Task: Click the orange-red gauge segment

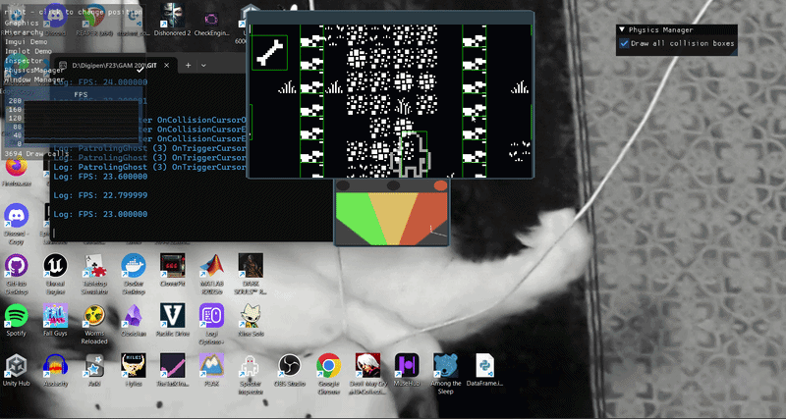Action: (x=425, y=219)
